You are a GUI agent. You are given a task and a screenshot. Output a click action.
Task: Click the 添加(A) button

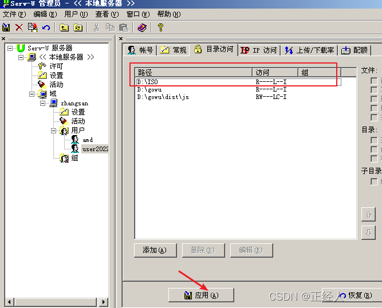tap(155, 250)
